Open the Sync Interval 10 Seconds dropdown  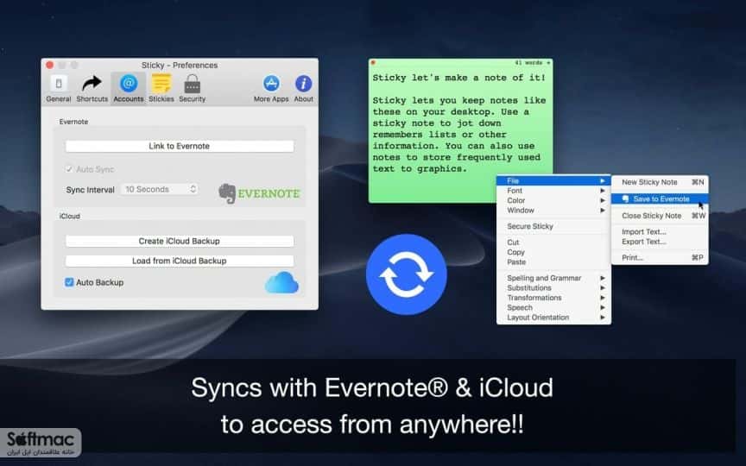(160, 189)
